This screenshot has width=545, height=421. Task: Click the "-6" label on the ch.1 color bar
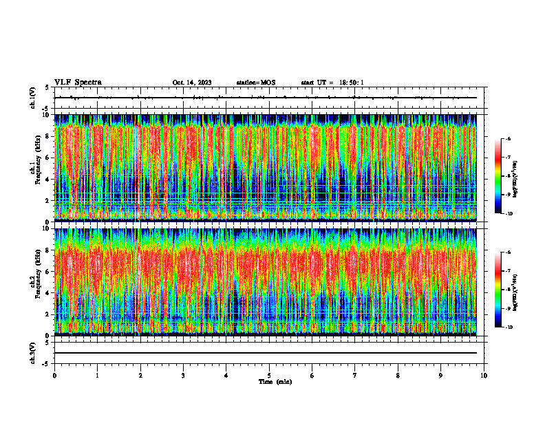point(508,138)
